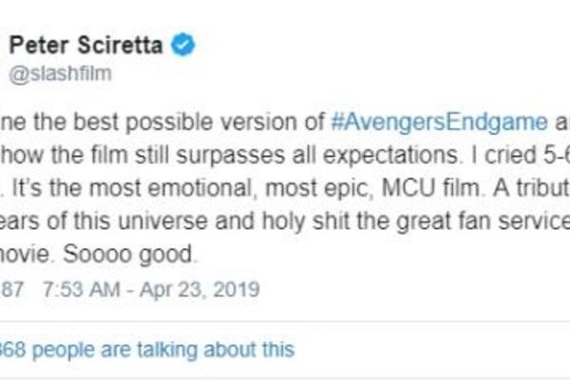The height and width of the screenshot is (380, 570).
Task: Click the 'most emotional, most epic' text
Action: tap(229, 188)
